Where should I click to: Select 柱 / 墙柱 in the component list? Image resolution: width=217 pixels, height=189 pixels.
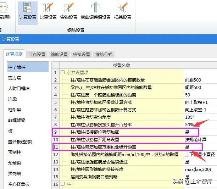click(28, 67)
